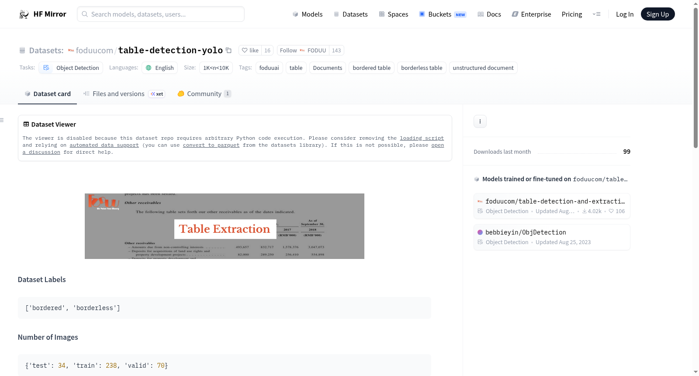
Task: Follow the FODUU organization
Action: point(303,51)
